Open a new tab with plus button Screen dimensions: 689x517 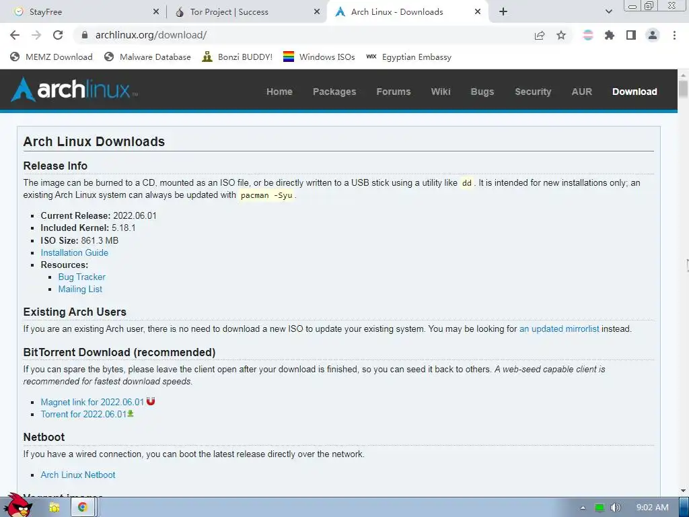point(503,12)
